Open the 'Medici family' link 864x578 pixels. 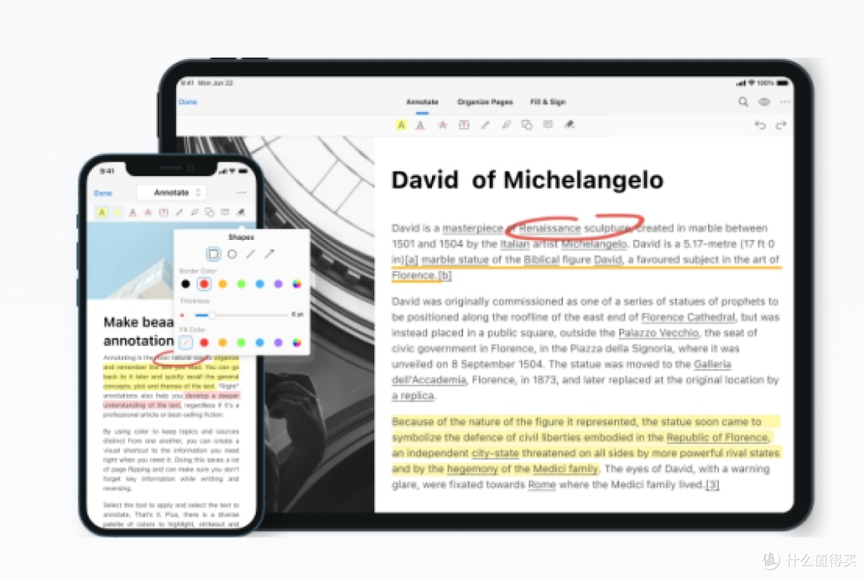point(566,468)
